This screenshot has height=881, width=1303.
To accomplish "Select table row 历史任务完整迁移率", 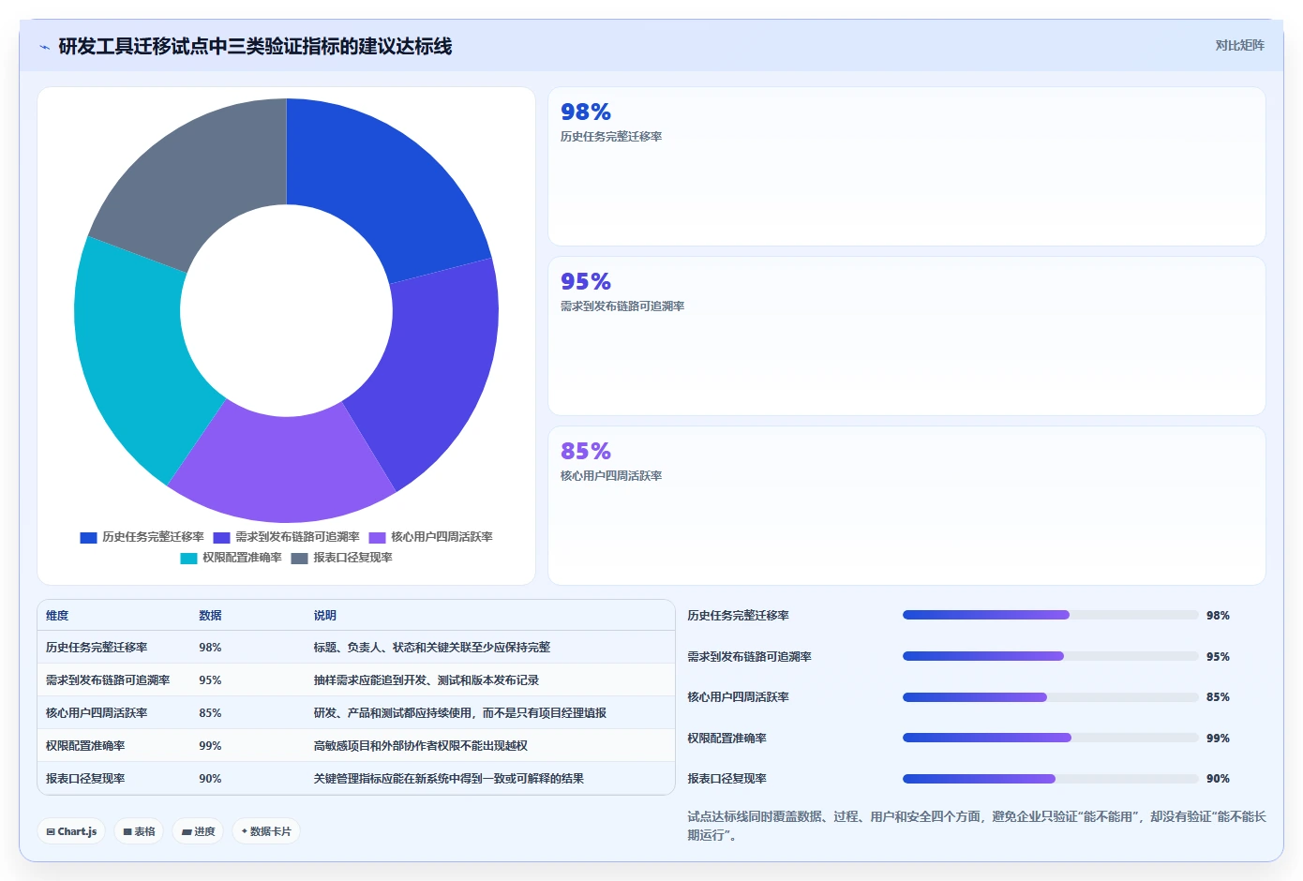I will pos(356,648).
